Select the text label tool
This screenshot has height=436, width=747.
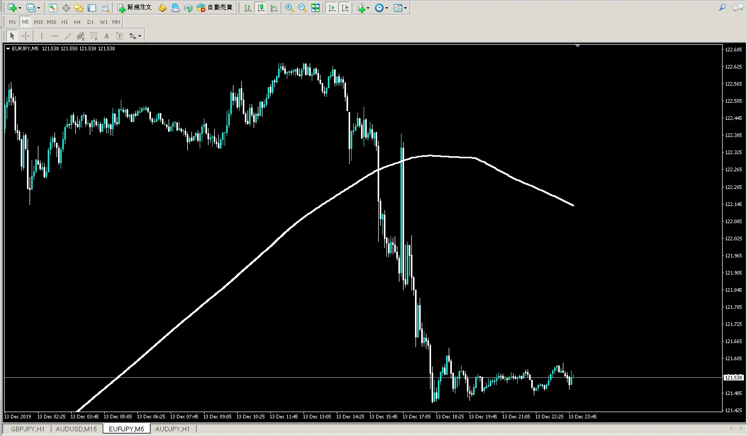[x=106, y=36]
